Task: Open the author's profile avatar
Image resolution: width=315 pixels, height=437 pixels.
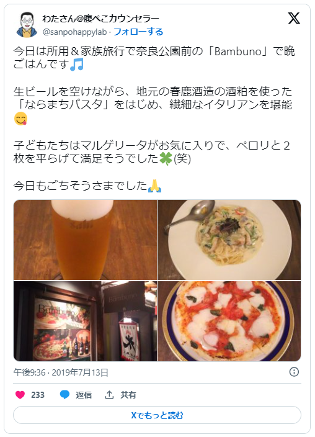Action: pyautogui.click(x=27, y=25)
